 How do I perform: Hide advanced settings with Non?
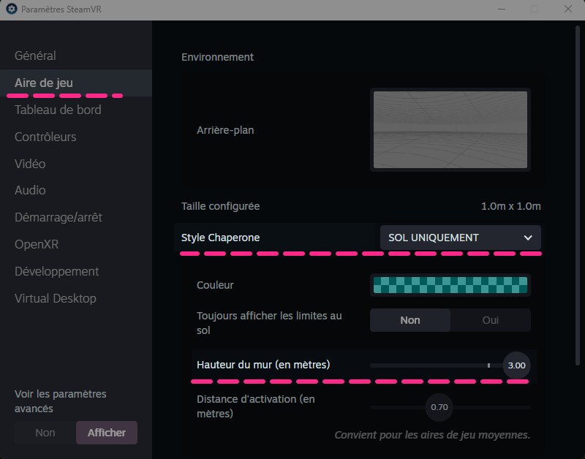point(45,433)
